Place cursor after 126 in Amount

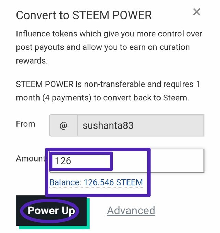[72, 161]
